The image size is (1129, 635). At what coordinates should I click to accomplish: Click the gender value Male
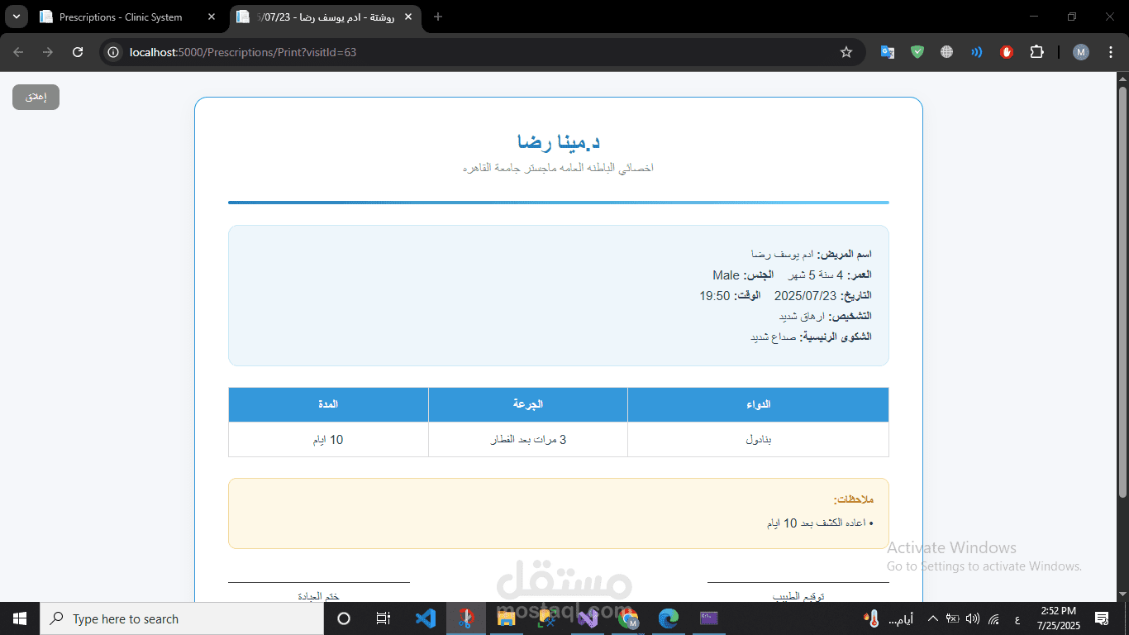pyautogui.click(x=726, y=275)
